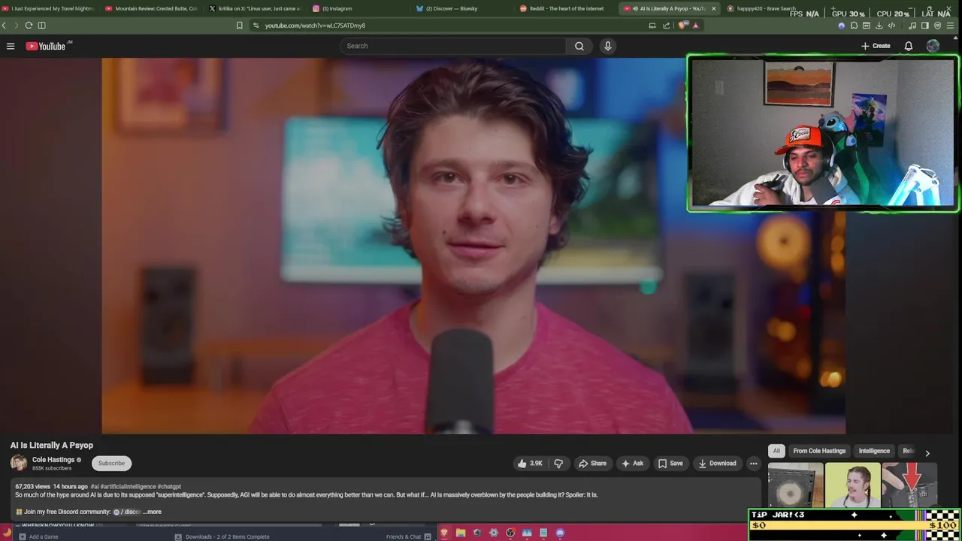
Task: Save the video to a playlist
Action: pos(670,464)
